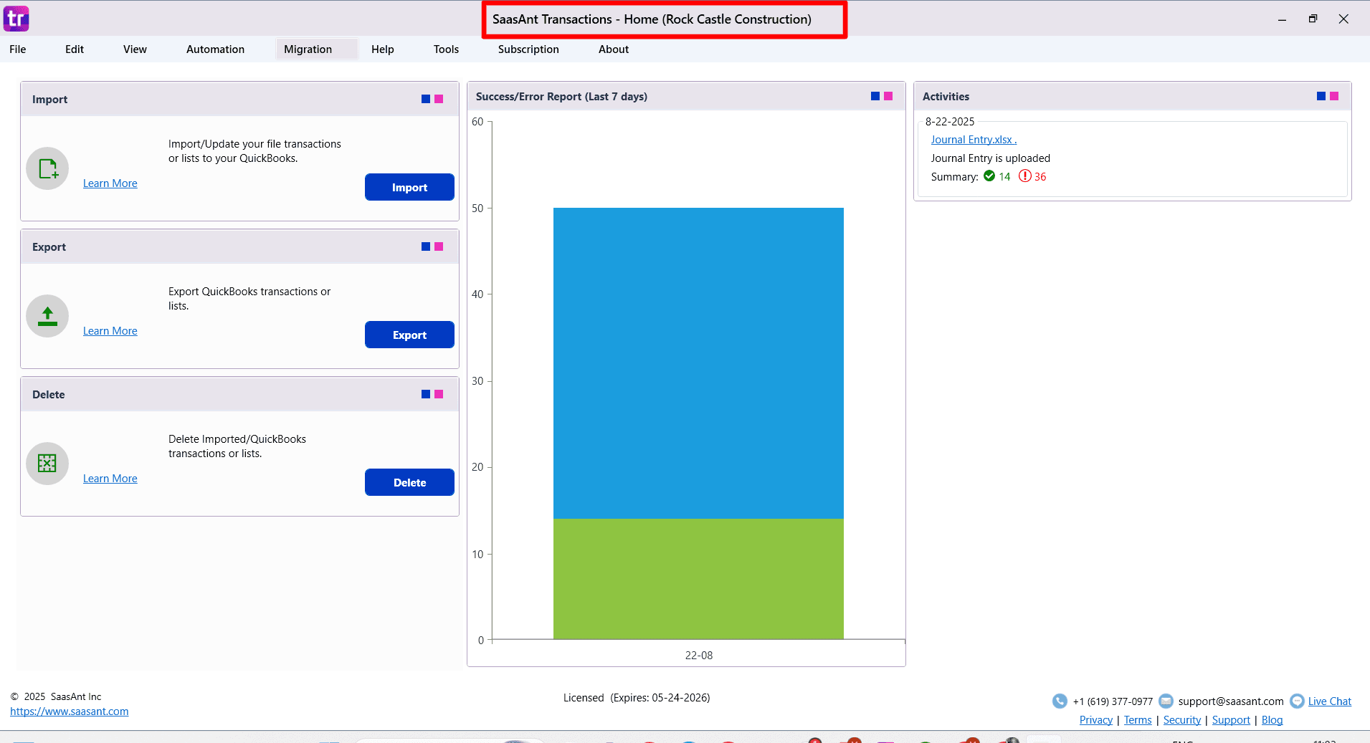Image resolution: width=1370 pixels, height=743 pixels.
Task: Click the pink color swatch on the Delete panel header
Action: [x=437, y=393]
